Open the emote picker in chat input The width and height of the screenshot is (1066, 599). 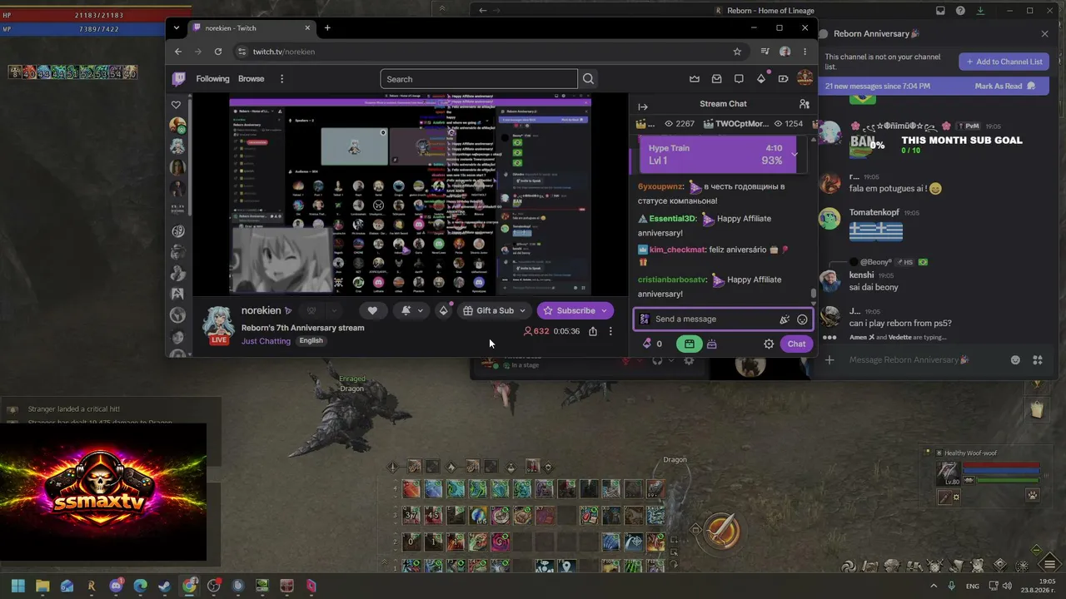[x=802, y=319]
